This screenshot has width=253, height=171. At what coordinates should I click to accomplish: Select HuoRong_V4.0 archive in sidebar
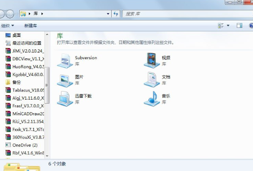[24, 66]
